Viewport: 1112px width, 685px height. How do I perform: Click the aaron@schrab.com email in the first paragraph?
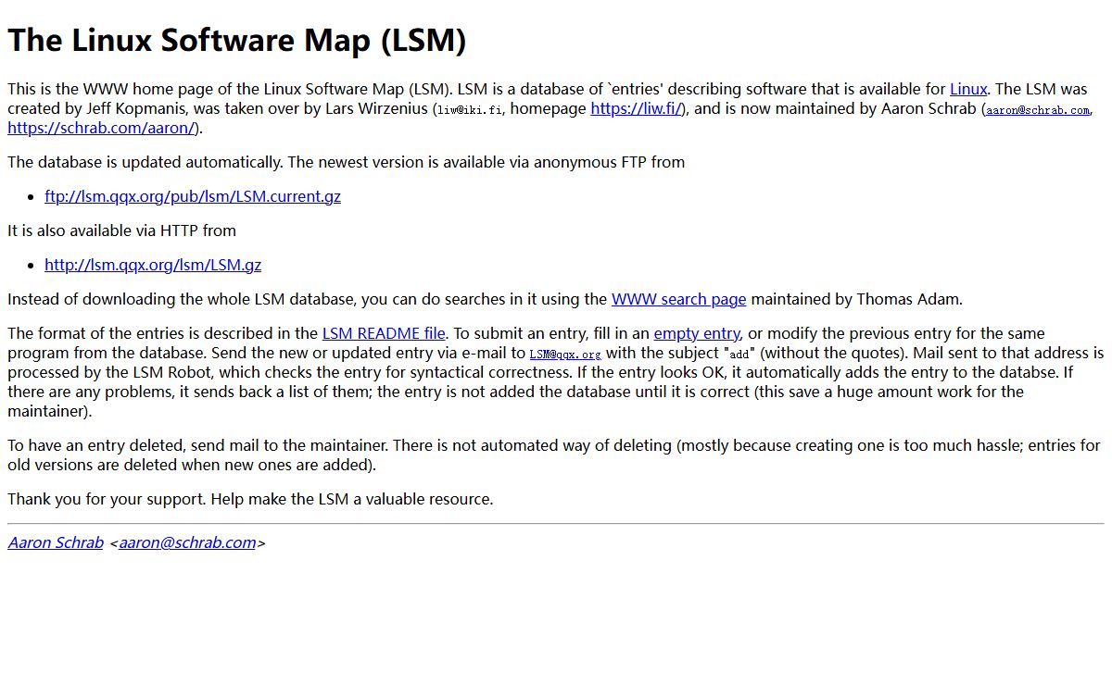[1038, 110]
